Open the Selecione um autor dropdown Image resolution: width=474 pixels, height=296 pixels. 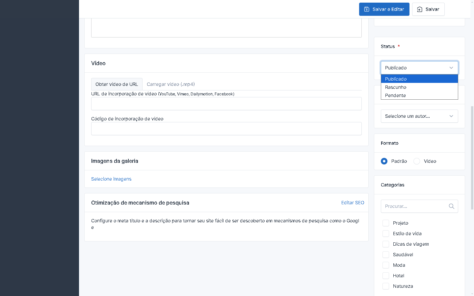click(419, 116)
